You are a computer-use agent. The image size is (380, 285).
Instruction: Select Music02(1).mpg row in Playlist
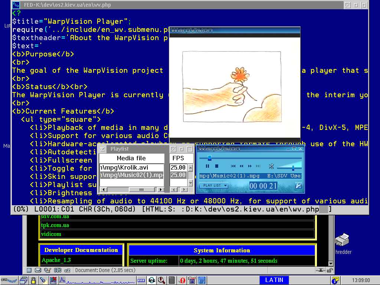point(132,175)
